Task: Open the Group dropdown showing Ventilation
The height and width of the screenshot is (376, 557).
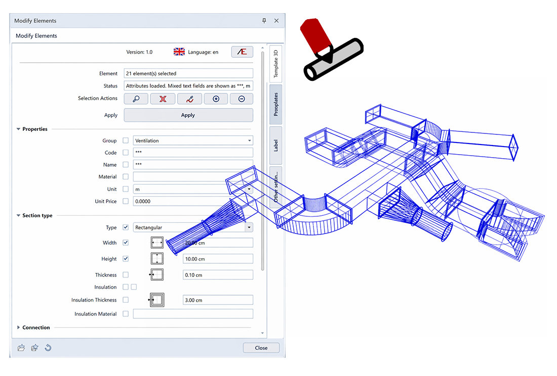Action: pyautogui.click(x=193, y=140)
